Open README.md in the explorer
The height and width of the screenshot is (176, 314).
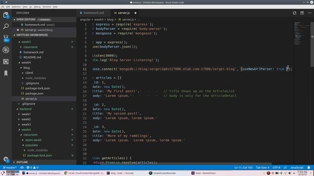click(x=32, y=57)
